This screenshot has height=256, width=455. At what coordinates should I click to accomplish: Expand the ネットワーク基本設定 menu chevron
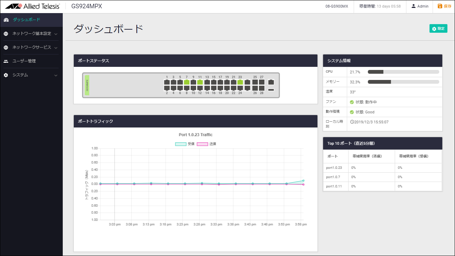coord(56,34)
